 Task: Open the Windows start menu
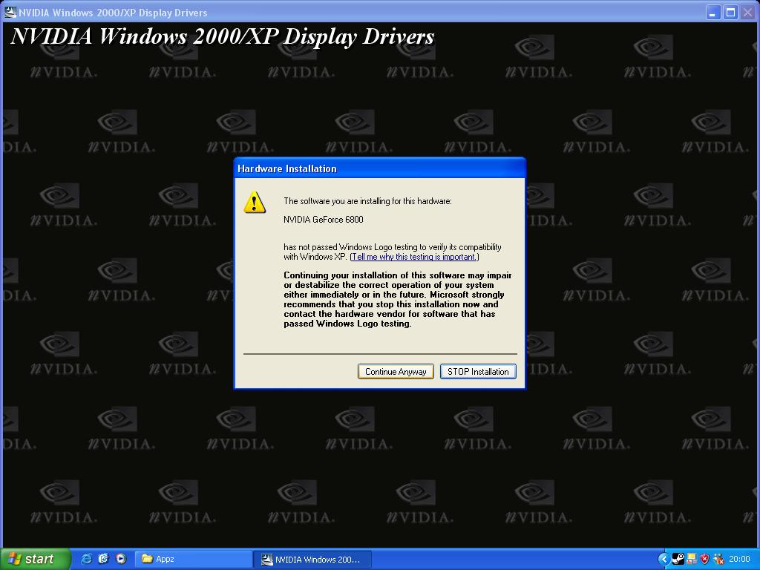click(35, 559)
